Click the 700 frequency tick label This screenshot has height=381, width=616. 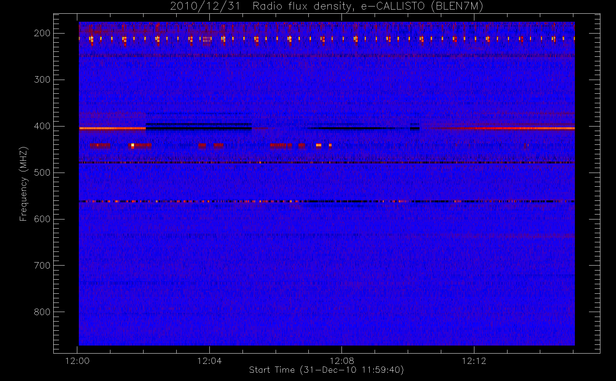42,266
